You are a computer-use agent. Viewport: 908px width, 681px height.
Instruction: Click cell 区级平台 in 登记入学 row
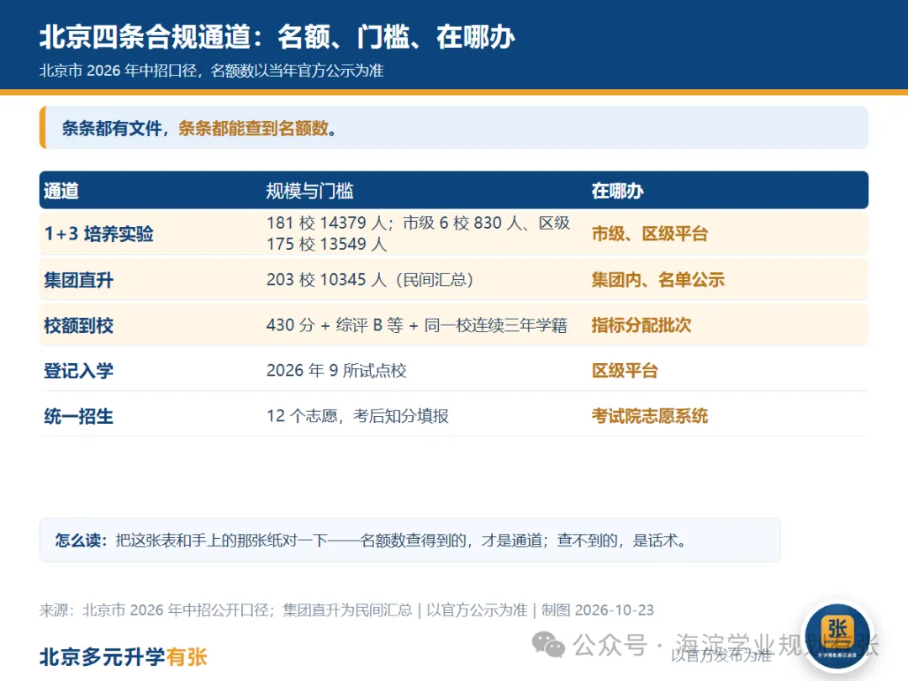coord(625,371)
